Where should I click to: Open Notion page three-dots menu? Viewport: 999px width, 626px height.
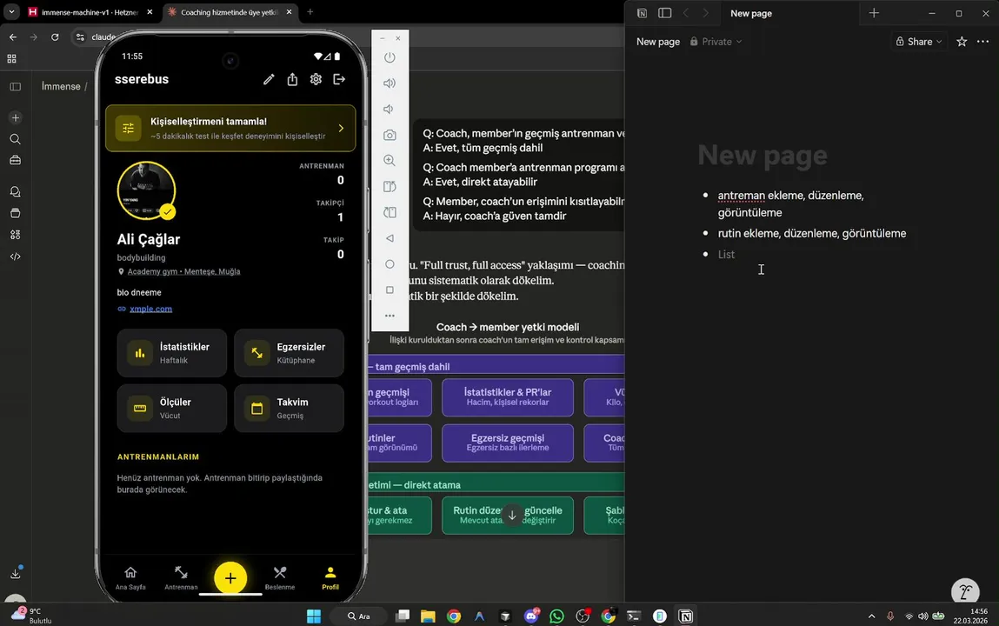pyautogui.click(x=983, y=42)
